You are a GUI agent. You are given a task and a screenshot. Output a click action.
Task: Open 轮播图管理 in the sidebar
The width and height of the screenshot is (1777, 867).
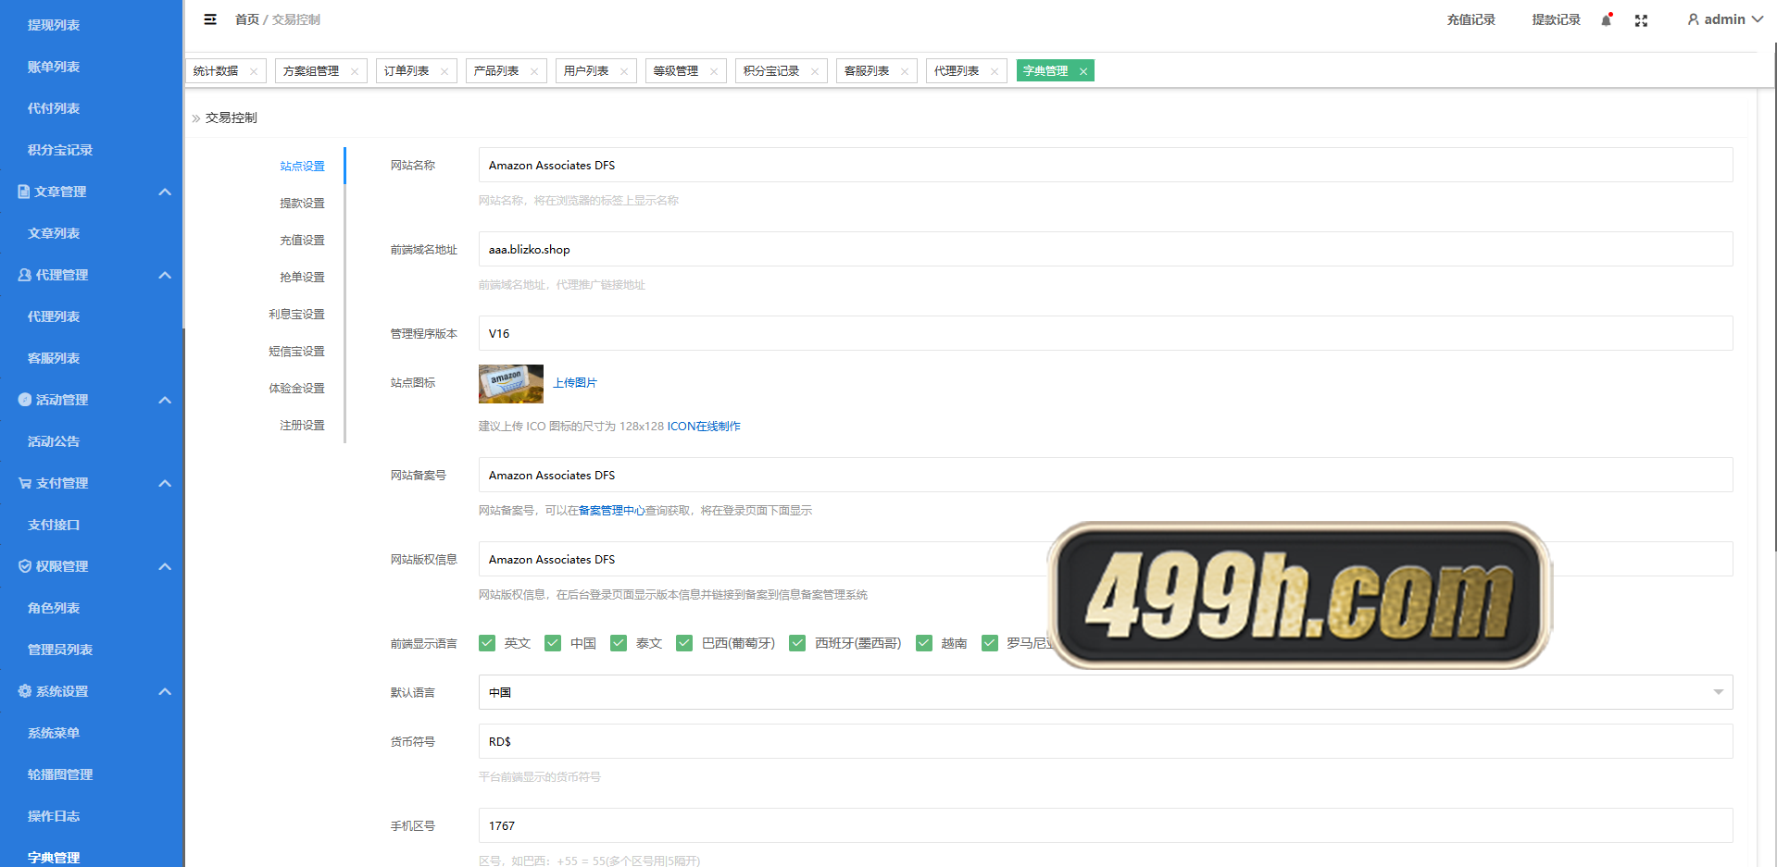60,774
